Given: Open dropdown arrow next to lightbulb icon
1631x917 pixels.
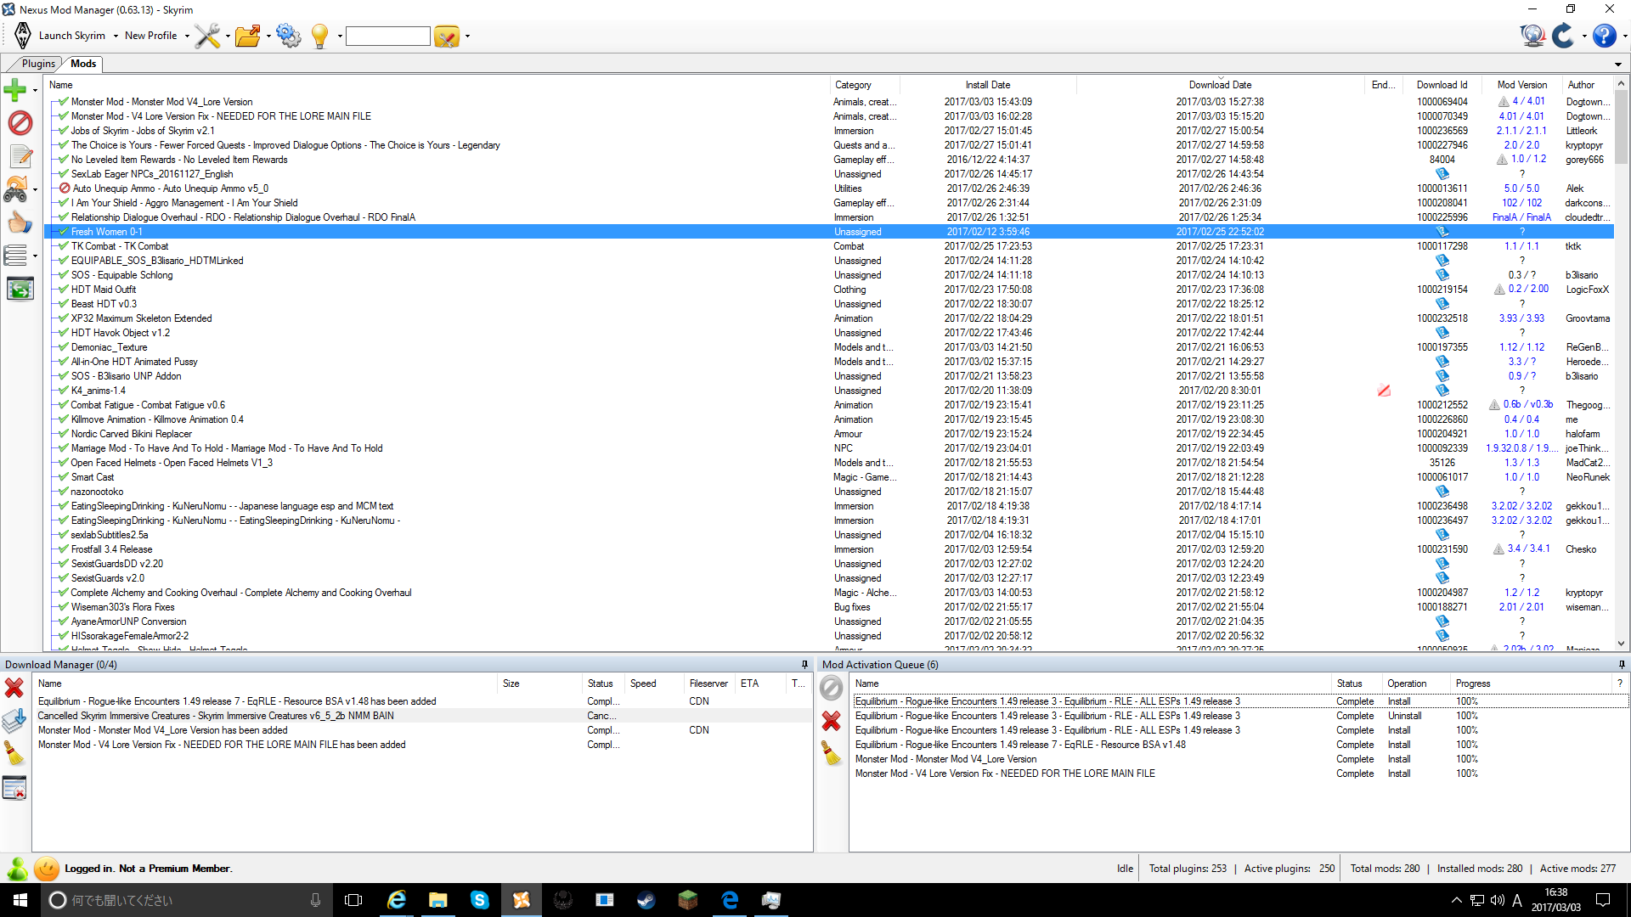Looking at the screenshot, I should click(x=340, y=37).
